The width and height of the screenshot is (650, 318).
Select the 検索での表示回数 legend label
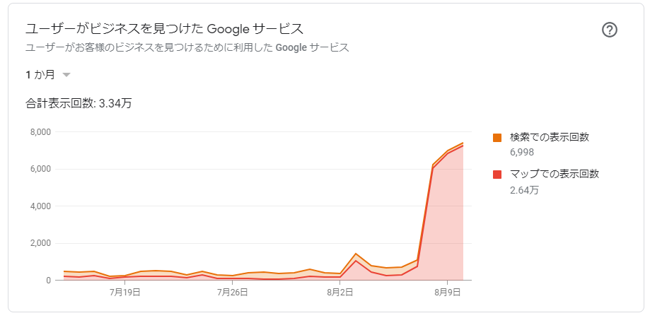tap(549, 137)
